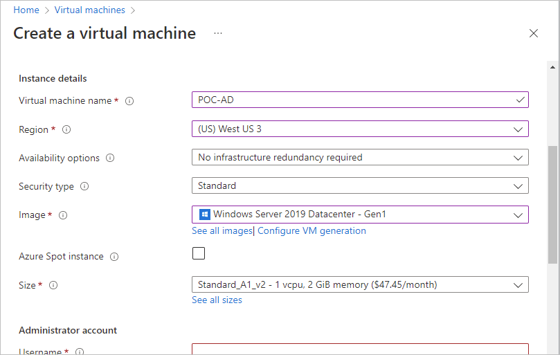Click the Create a virtual machine title
The width and height of the screenshot is (560, 355).
tap(105, 33)
